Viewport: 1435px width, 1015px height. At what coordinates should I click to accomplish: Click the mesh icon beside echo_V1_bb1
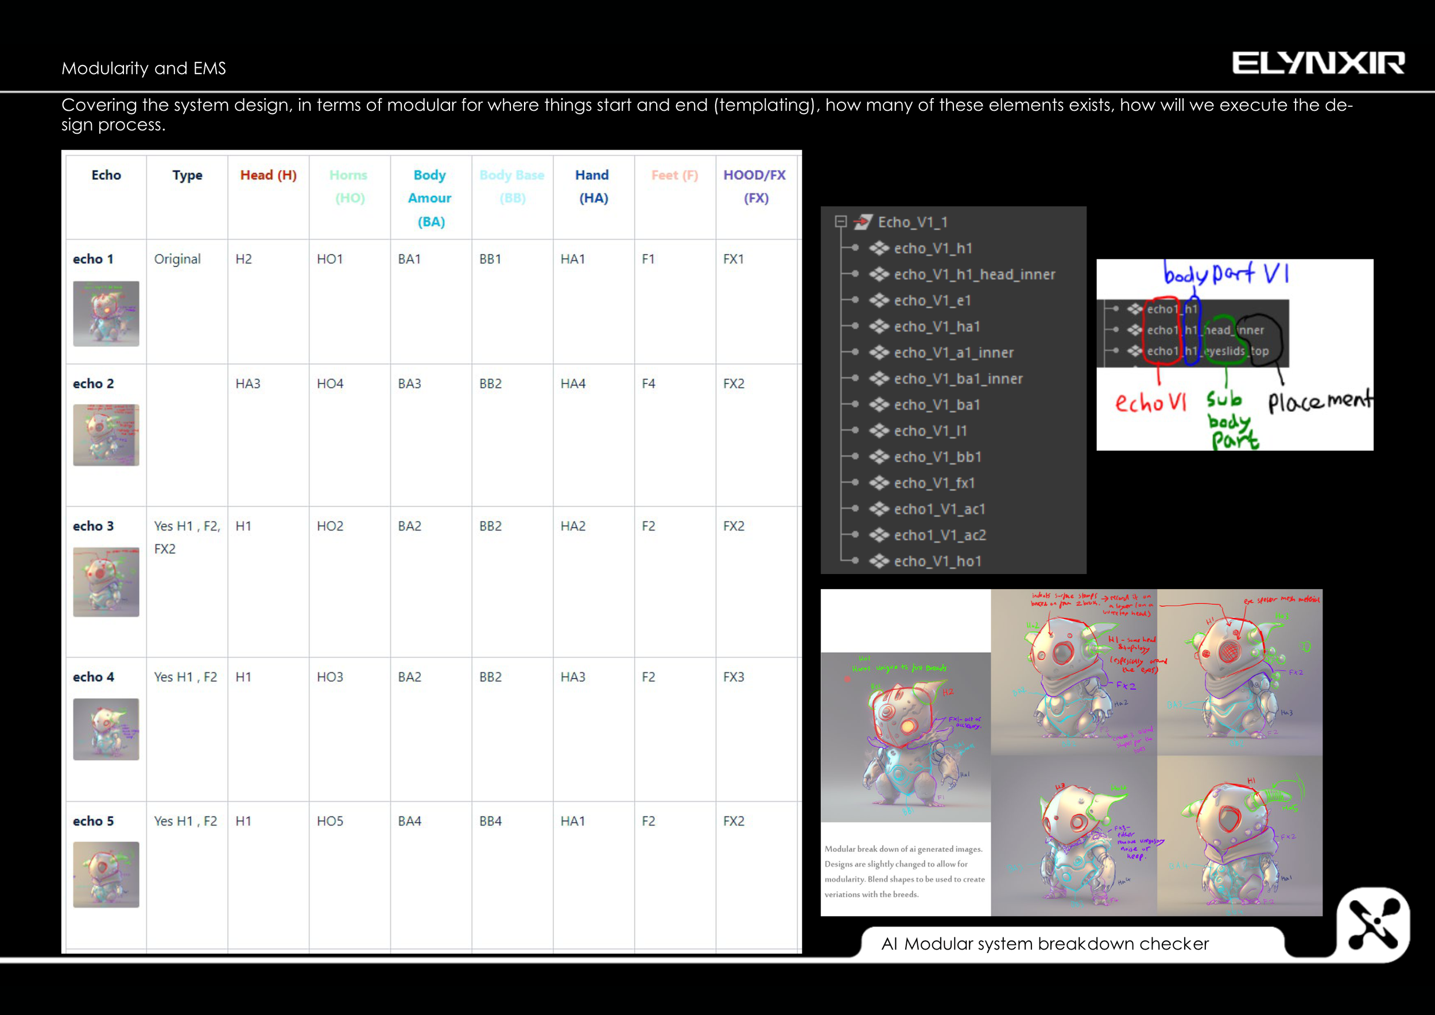[879, 457]
